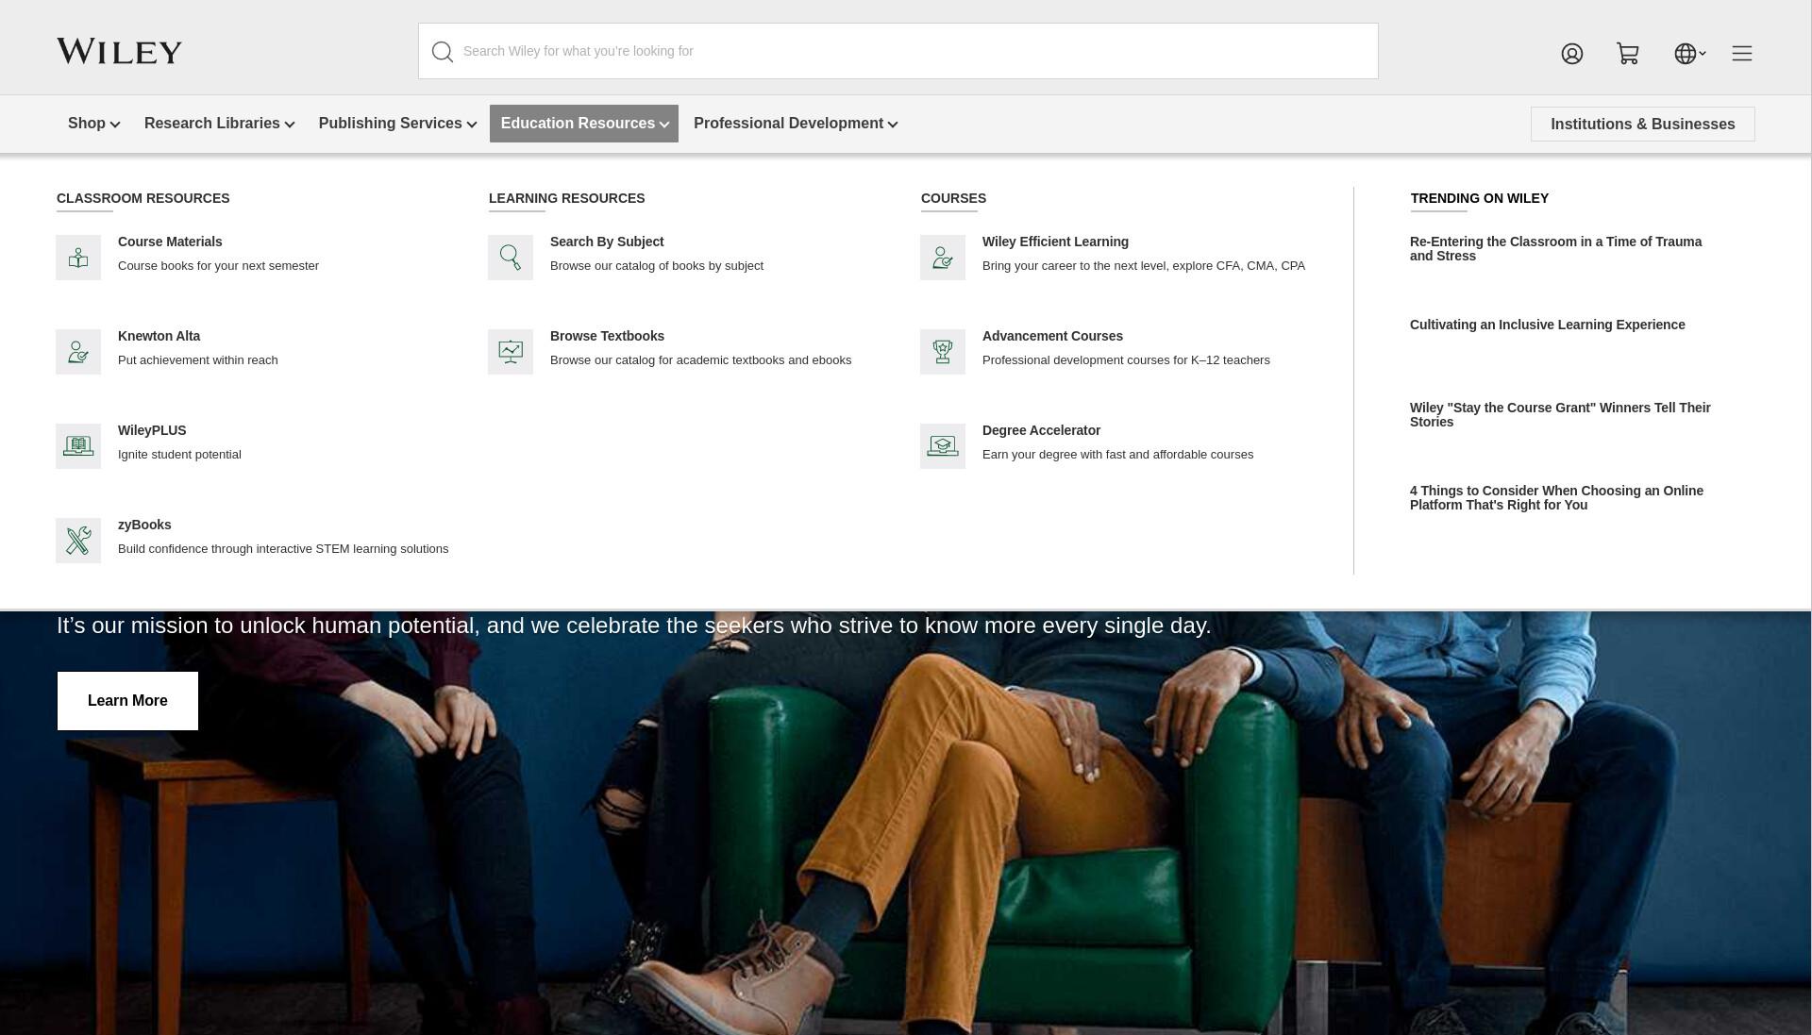Open Re-Entering the Classroom trending article
1812x1035 pixels.
pos(1555,249)
